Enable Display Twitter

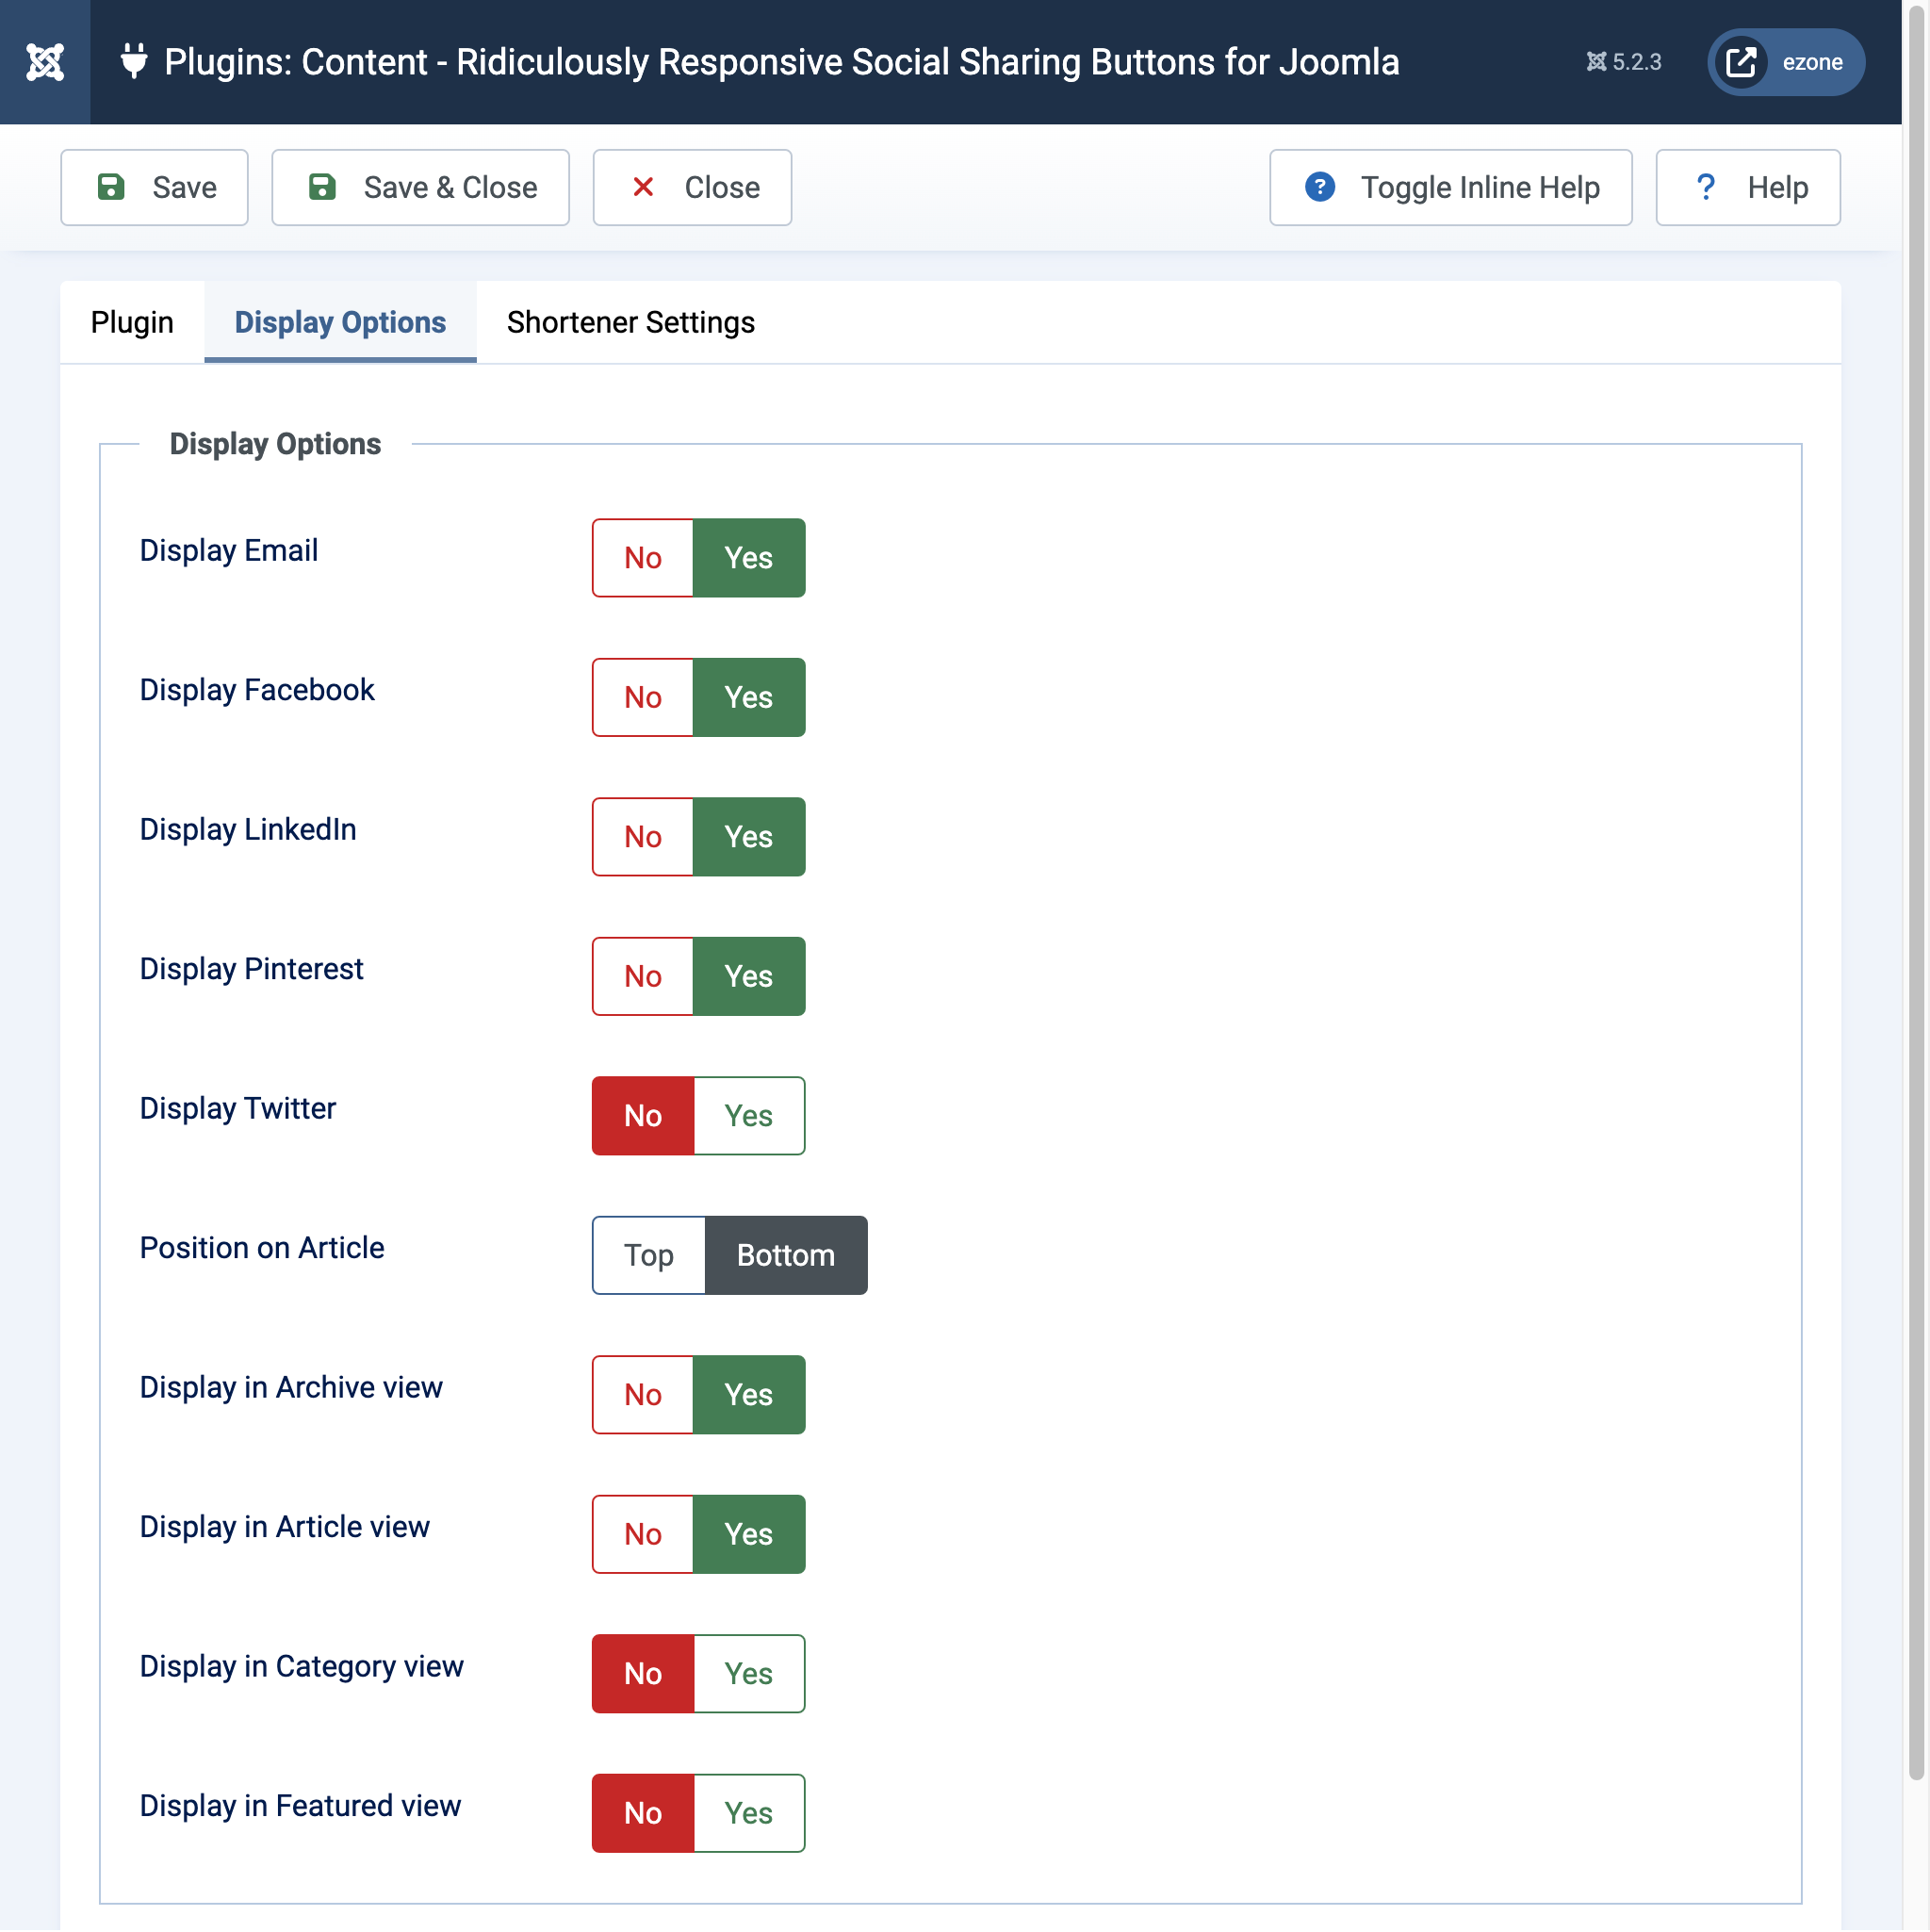click(x=750, y=1115)
